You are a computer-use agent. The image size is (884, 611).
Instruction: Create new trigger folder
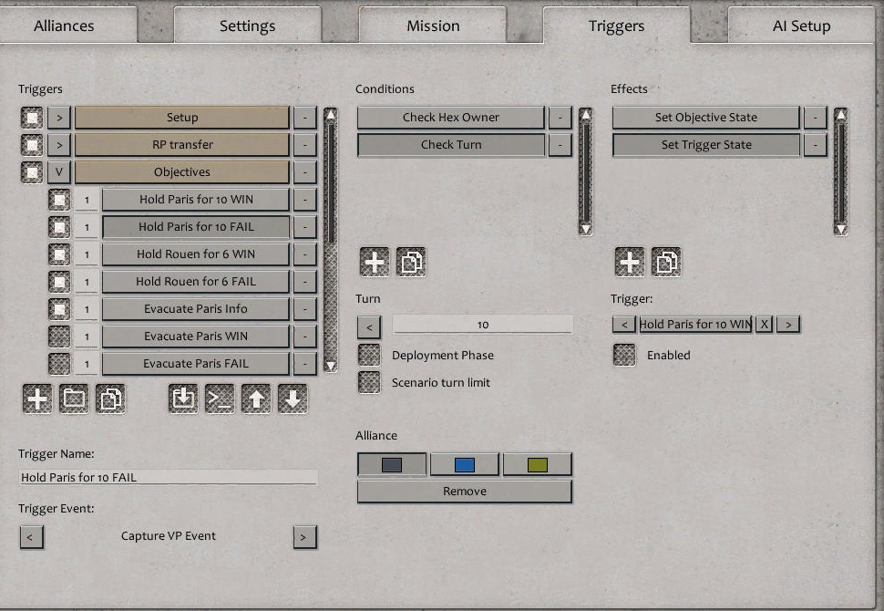click(74, 399)
